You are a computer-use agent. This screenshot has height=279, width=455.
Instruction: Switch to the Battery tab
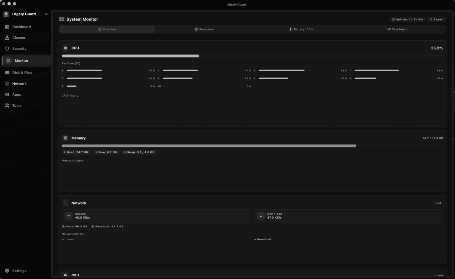pos(301,29)
